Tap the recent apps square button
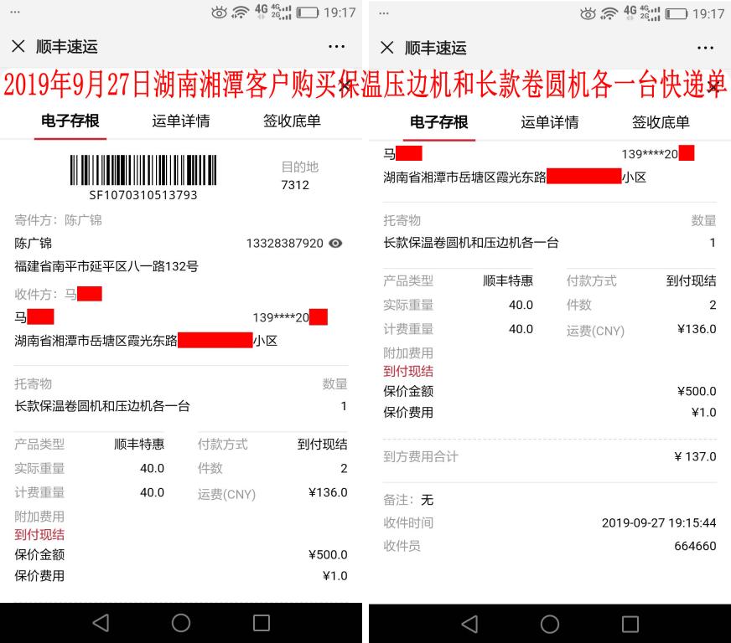This screenshot has width=731, height=643. click(x=260, y=623)
